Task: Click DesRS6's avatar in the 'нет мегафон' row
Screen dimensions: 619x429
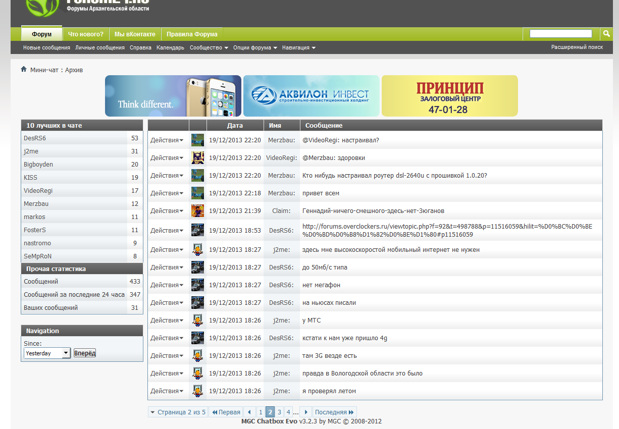Action: click(x=198, y=285)
